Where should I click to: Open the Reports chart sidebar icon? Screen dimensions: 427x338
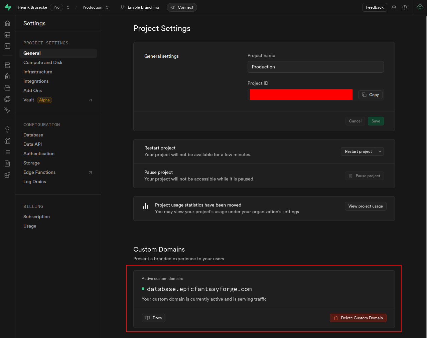click(x=7, y=141)
